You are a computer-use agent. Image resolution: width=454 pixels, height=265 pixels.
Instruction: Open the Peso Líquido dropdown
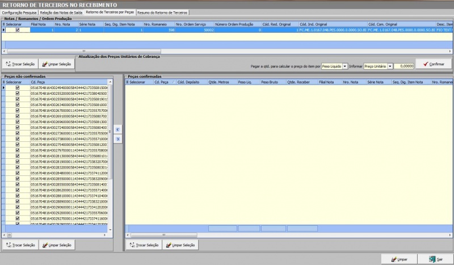click(345, 66)
